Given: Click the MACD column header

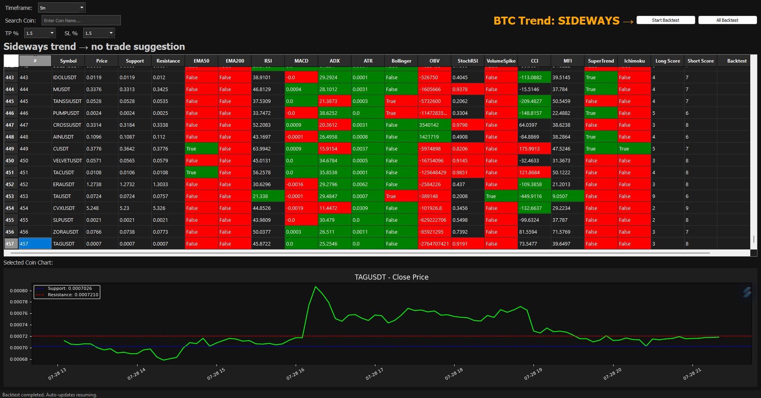Looking at the screenshot, I should [x=301, y=61].
